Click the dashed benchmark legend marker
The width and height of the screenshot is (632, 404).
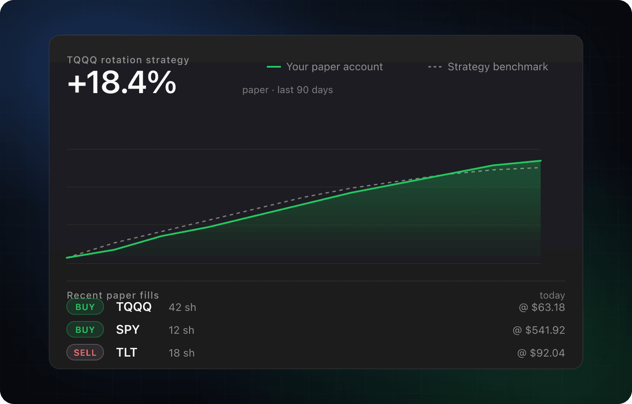tap(435, 67)
